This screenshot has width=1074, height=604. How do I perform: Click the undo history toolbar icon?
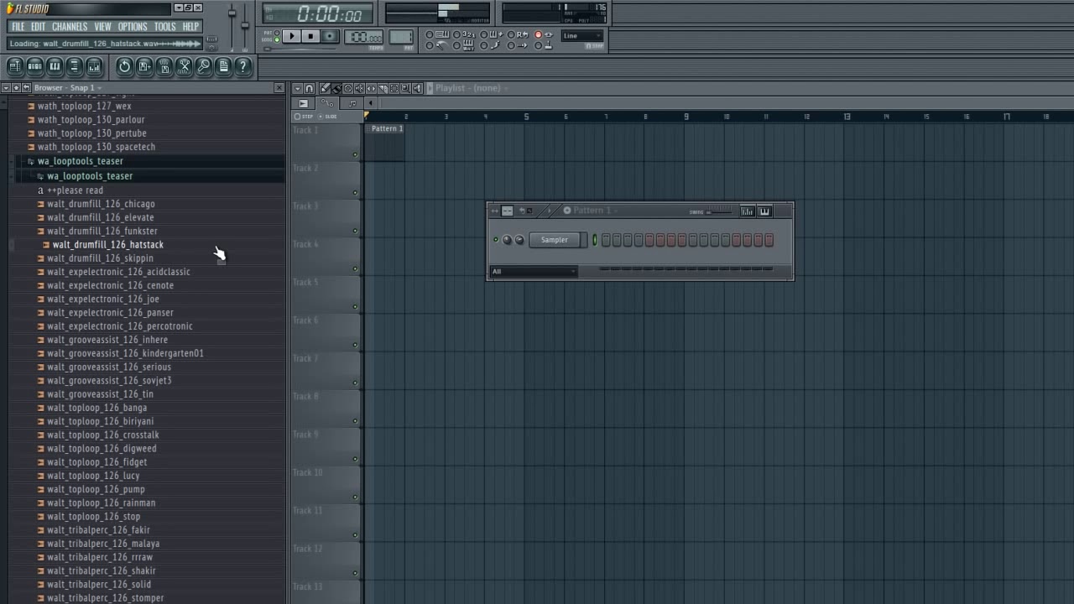tap(124, 66)
